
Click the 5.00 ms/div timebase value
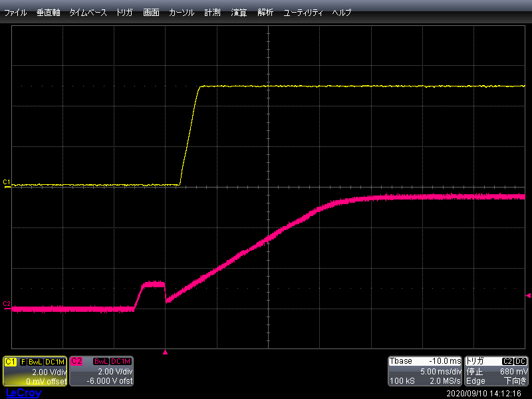click(441, 372)
